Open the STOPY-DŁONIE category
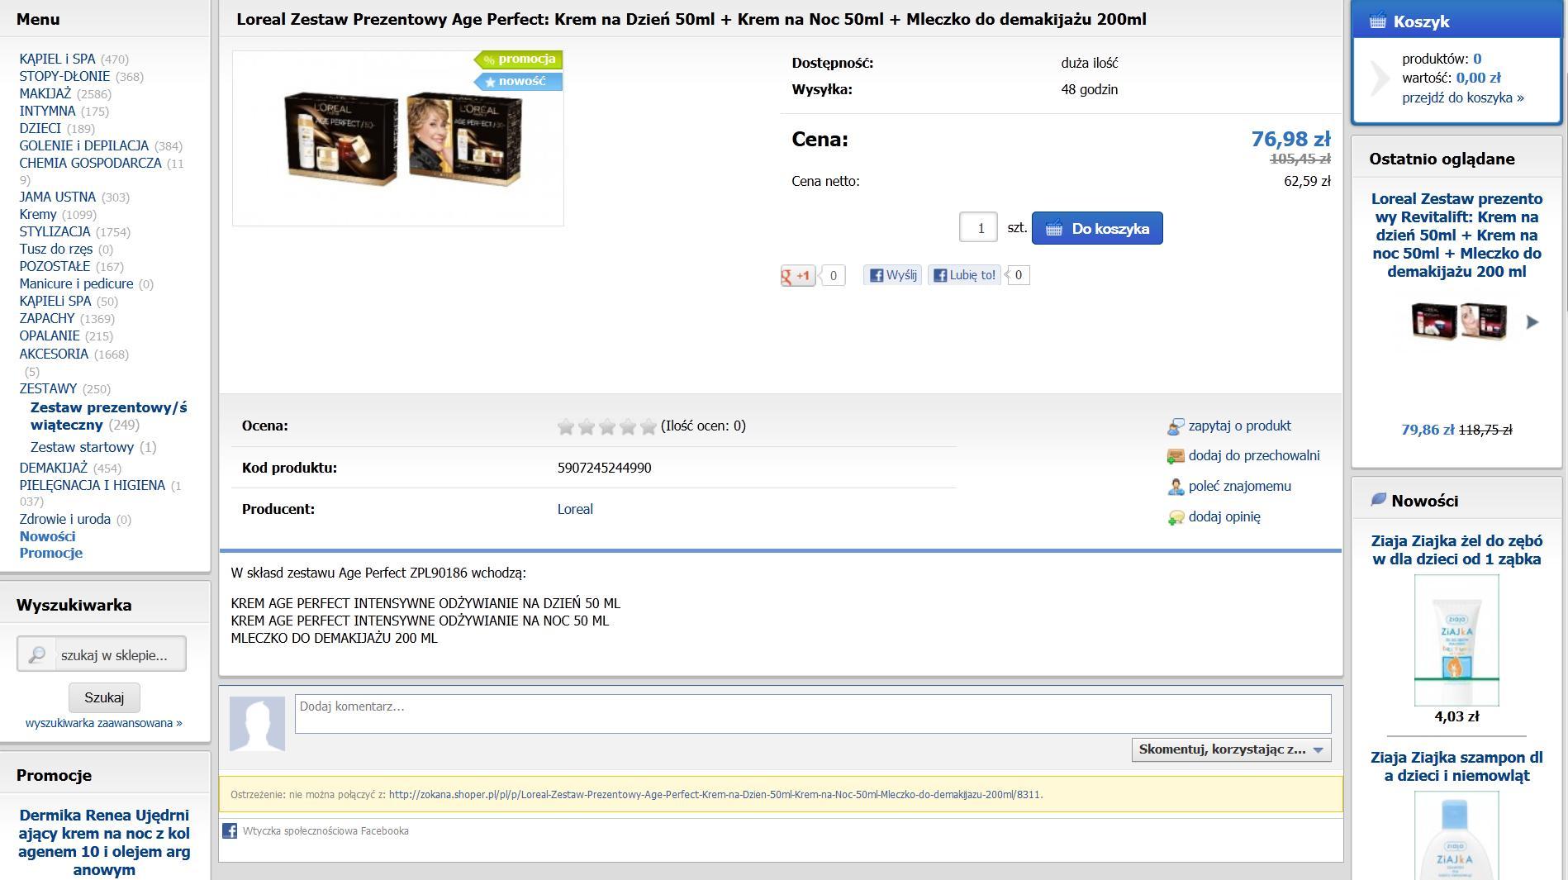Screen dimensions: 1568x880 pyautogui.click(x=64, y=76)
